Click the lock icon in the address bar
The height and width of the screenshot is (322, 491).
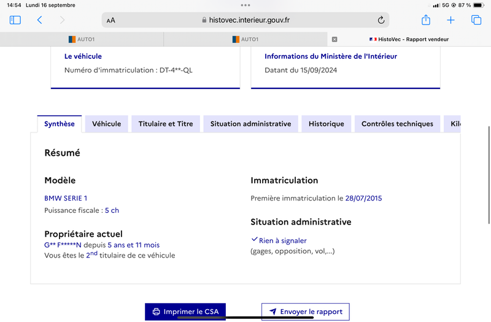tap(204, 20)
